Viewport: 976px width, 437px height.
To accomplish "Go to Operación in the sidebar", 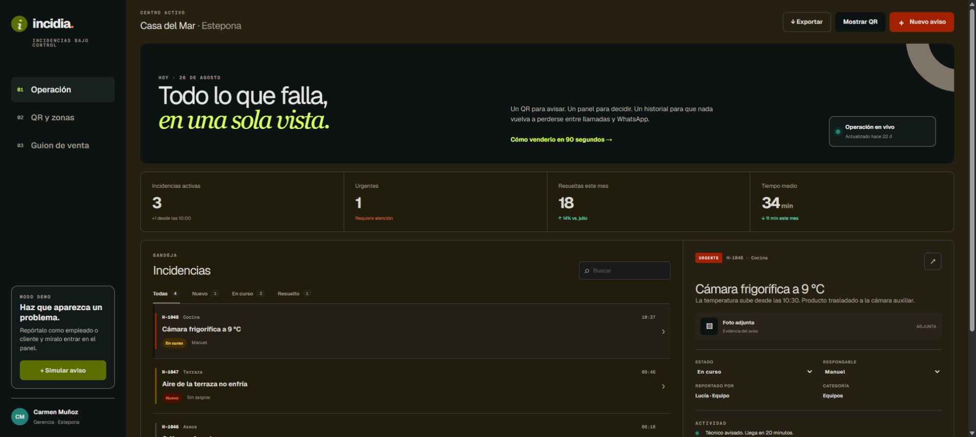I will pos(63,90).
